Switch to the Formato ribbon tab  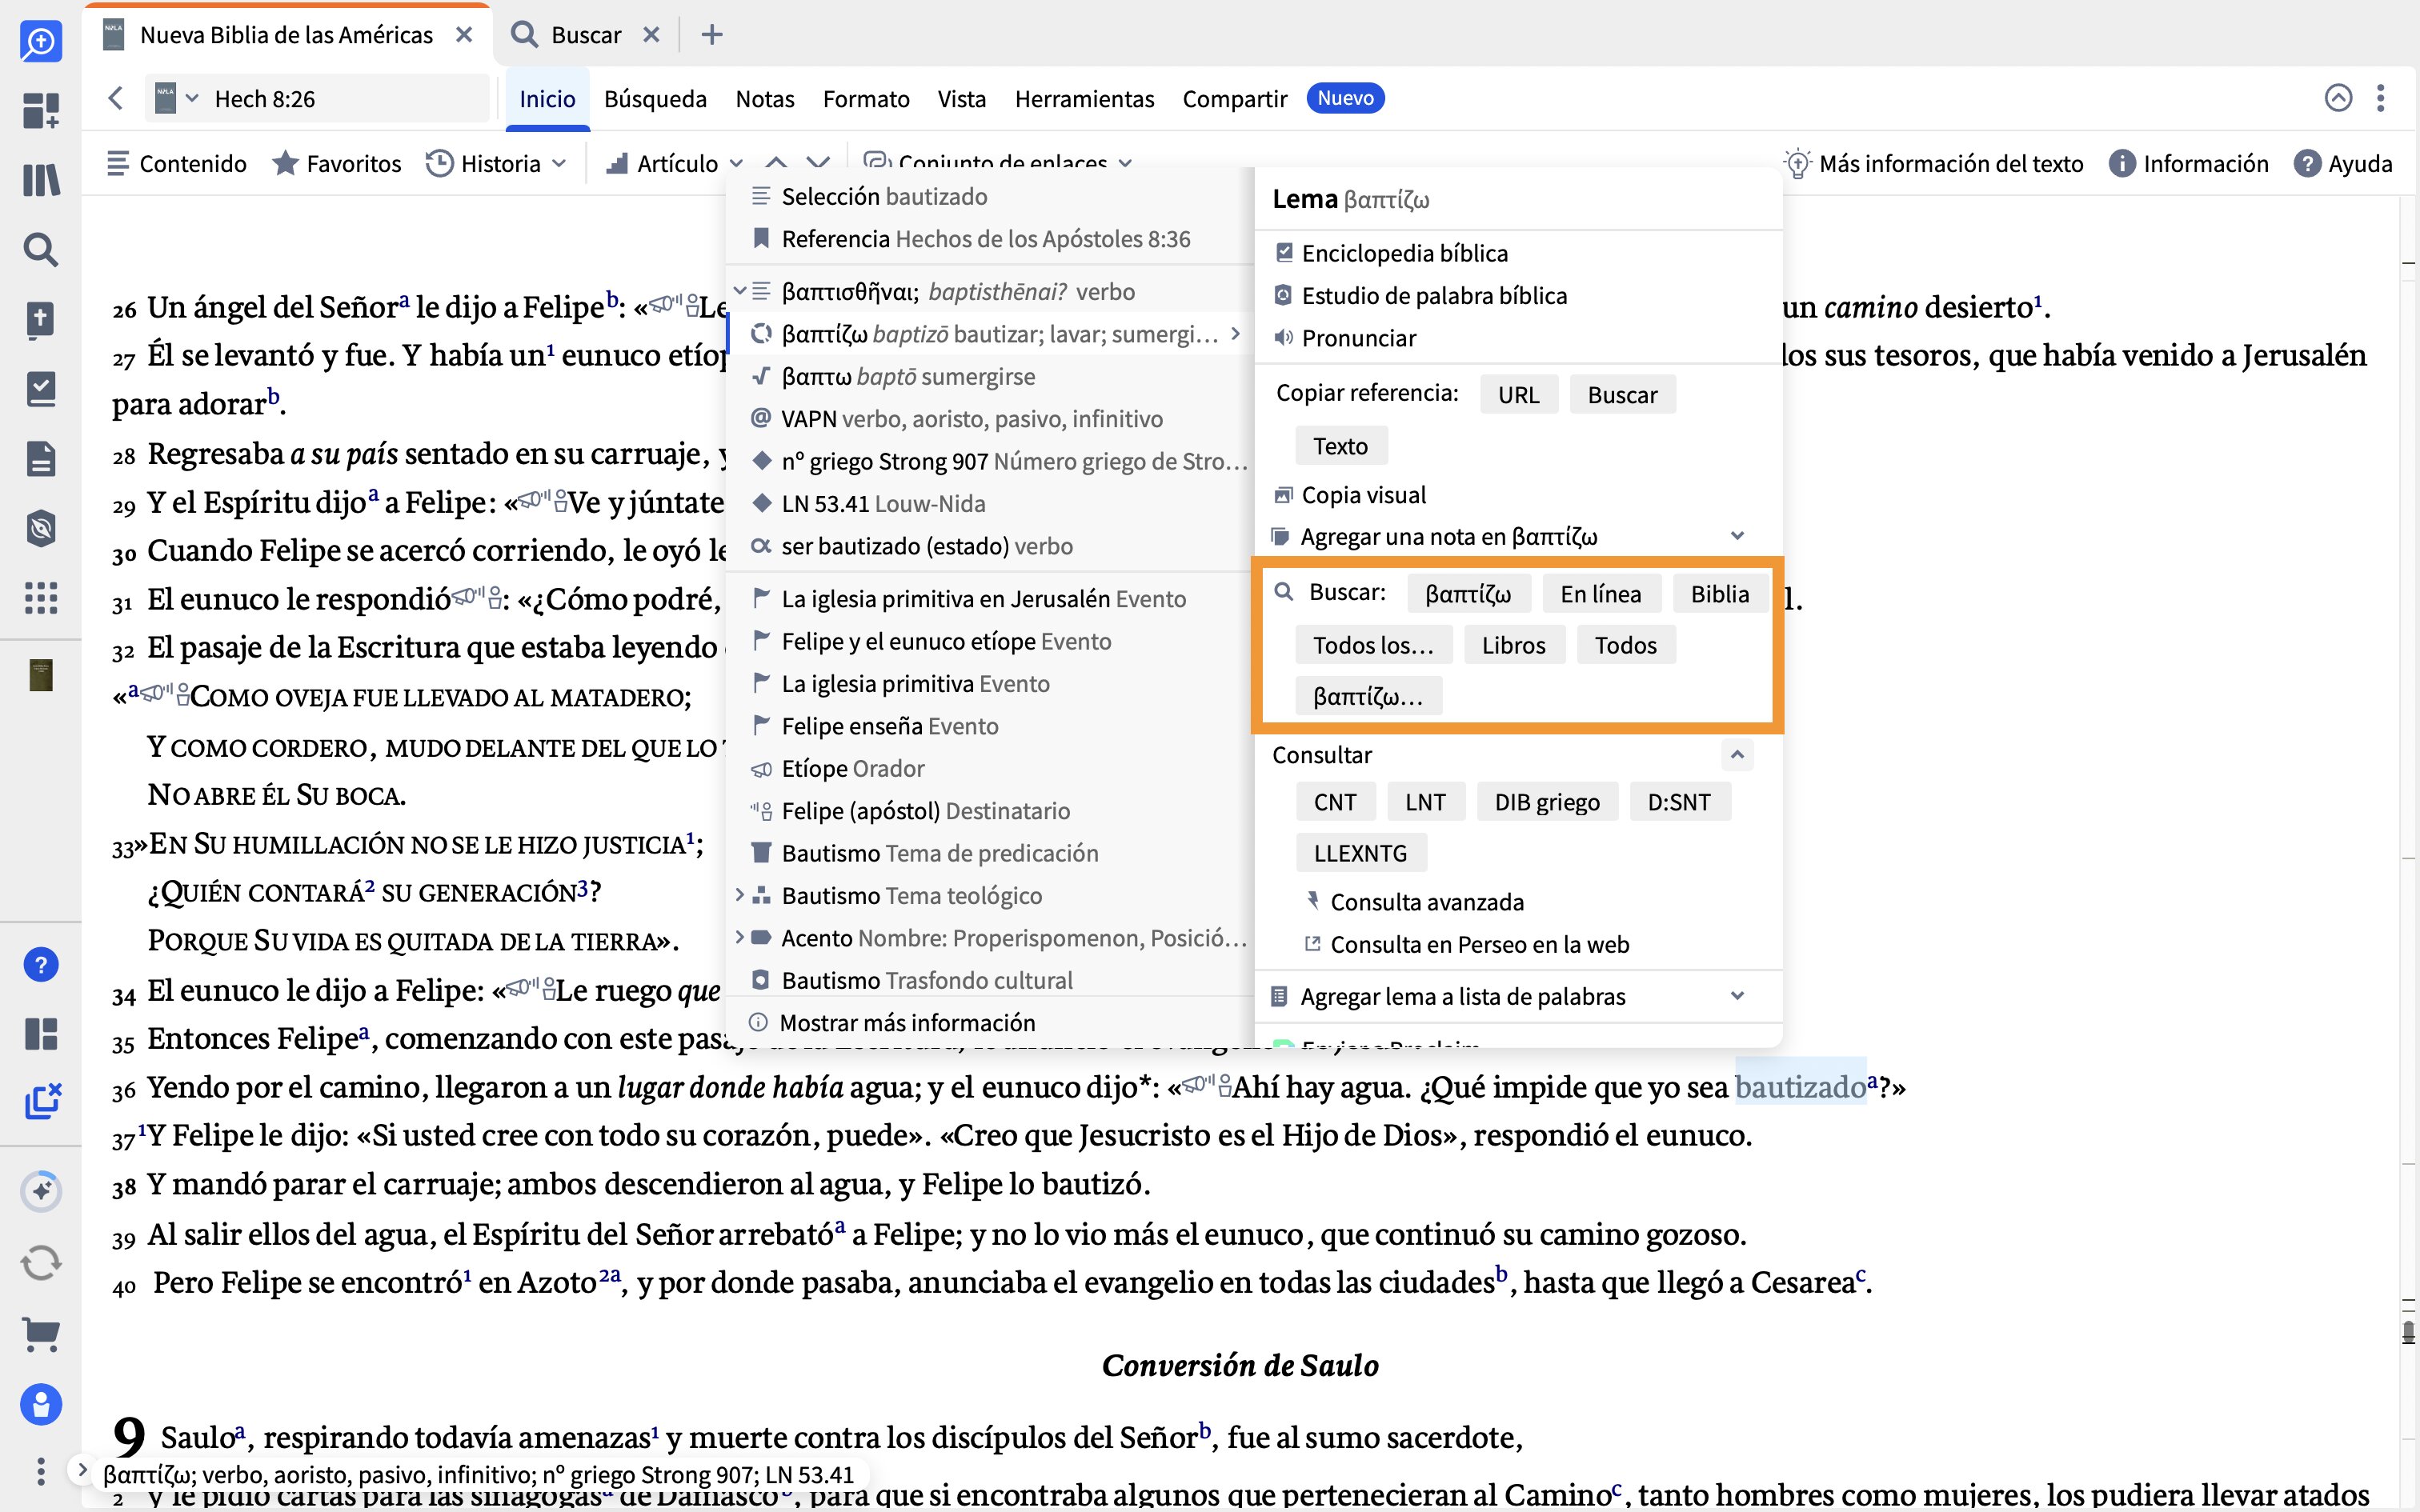point(866,98)
